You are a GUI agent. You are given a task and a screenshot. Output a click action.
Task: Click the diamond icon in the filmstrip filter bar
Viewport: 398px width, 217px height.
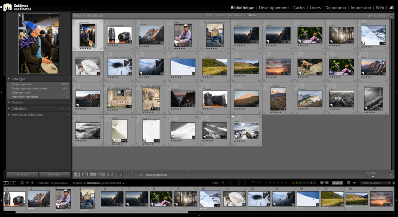354,183
